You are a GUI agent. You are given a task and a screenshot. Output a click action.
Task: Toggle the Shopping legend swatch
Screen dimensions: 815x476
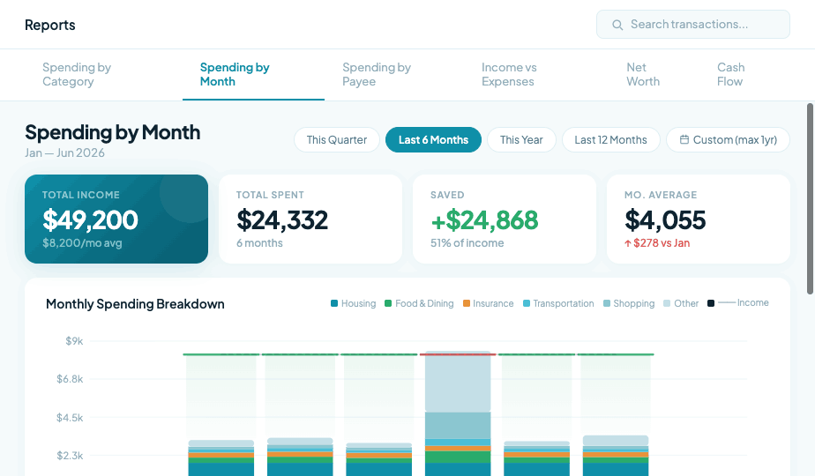pos(607,303)
